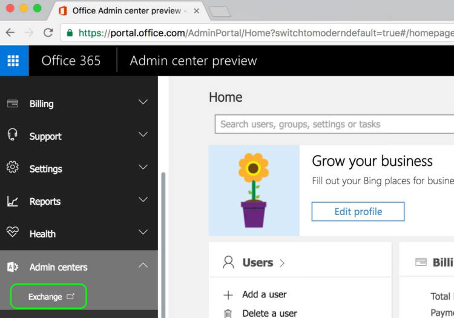Click the Add a user link

point(265,294)
